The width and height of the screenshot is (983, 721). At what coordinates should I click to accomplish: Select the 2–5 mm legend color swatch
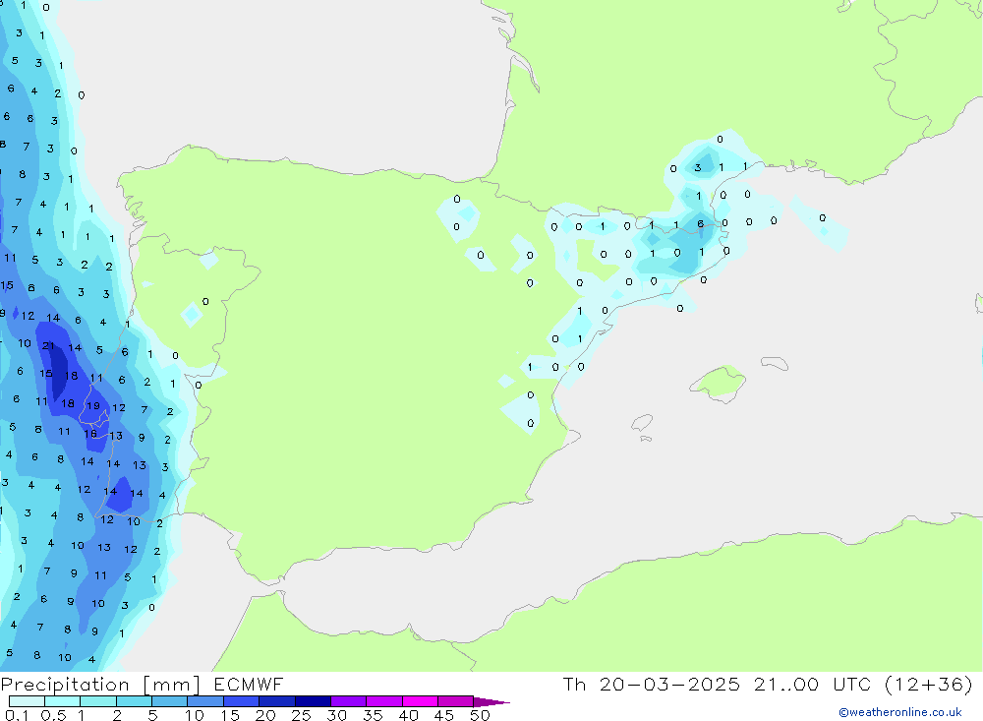134,701
